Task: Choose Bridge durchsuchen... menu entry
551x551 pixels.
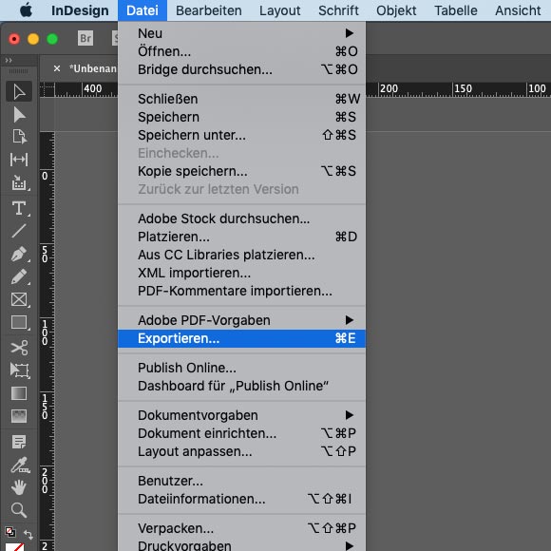Action: point(241,69)
